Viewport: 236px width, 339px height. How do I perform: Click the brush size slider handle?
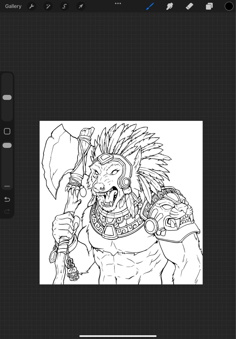(x=7, y=98)
